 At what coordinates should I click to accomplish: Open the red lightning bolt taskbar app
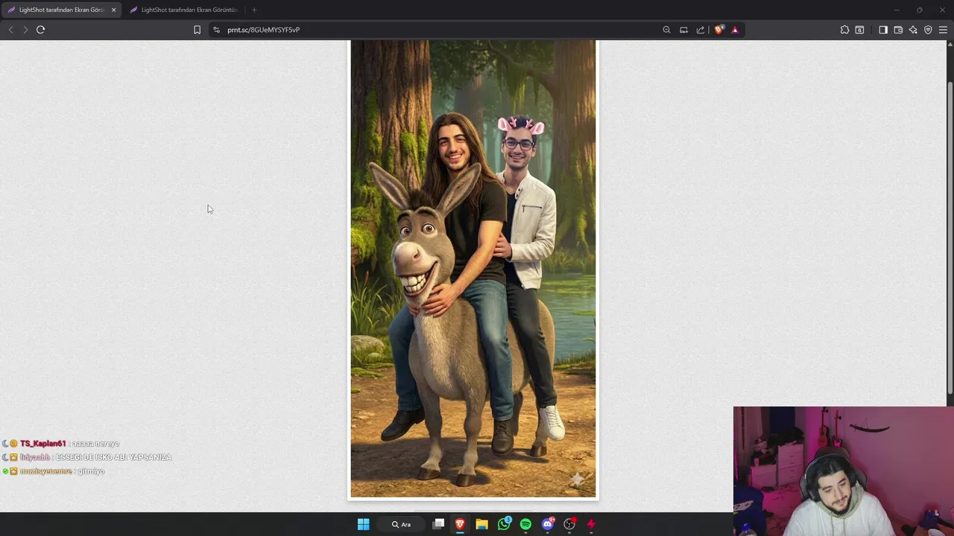point(591,524)
